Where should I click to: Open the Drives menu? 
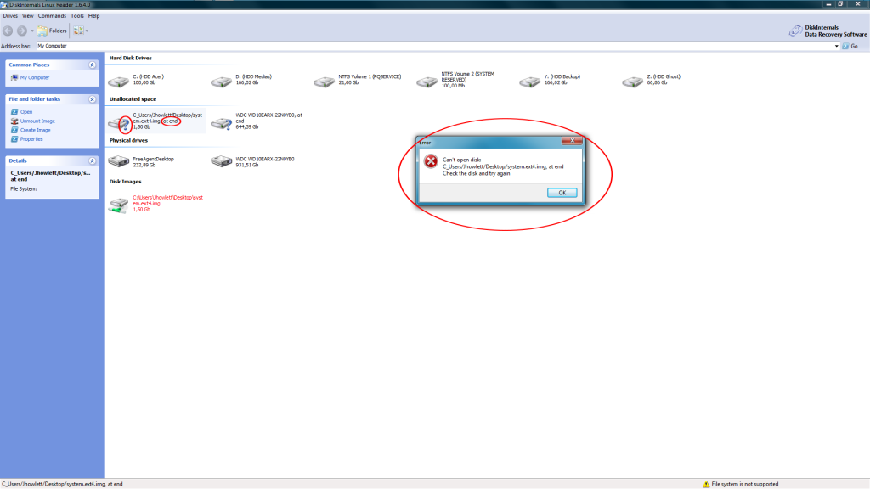(x=10, y=16)
